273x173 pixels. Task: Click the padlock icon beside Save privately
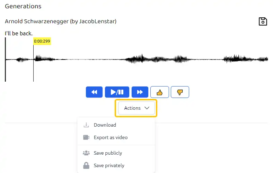(x=86, y=165)
